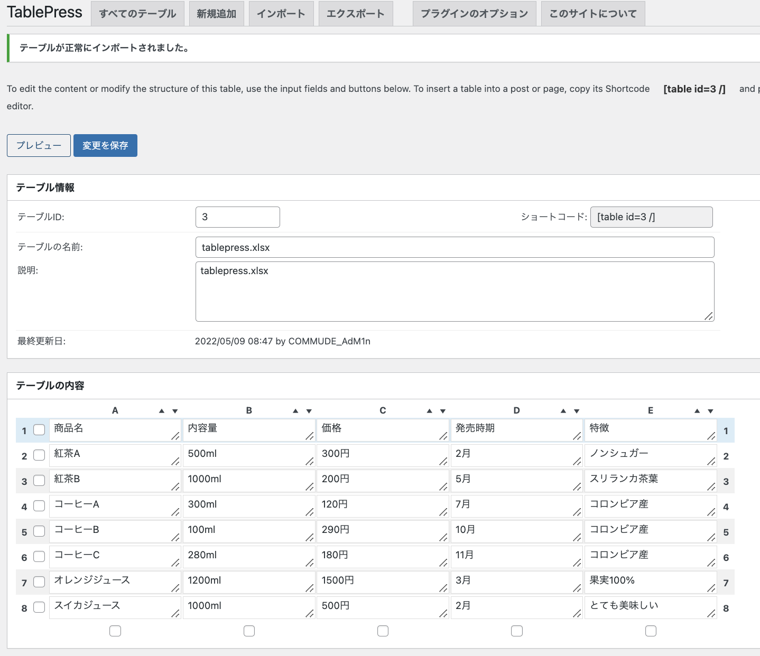Screen dimensions: 760x656
Task: Click the 5月 cell
Action: pos(516,481)
